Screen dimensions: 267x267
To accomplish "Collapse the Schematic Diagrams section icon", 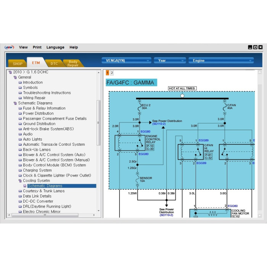I will (x=15, y=103).
